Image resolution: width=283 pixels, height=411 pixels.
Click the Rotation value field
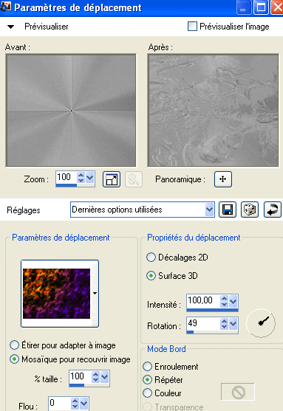203,323
